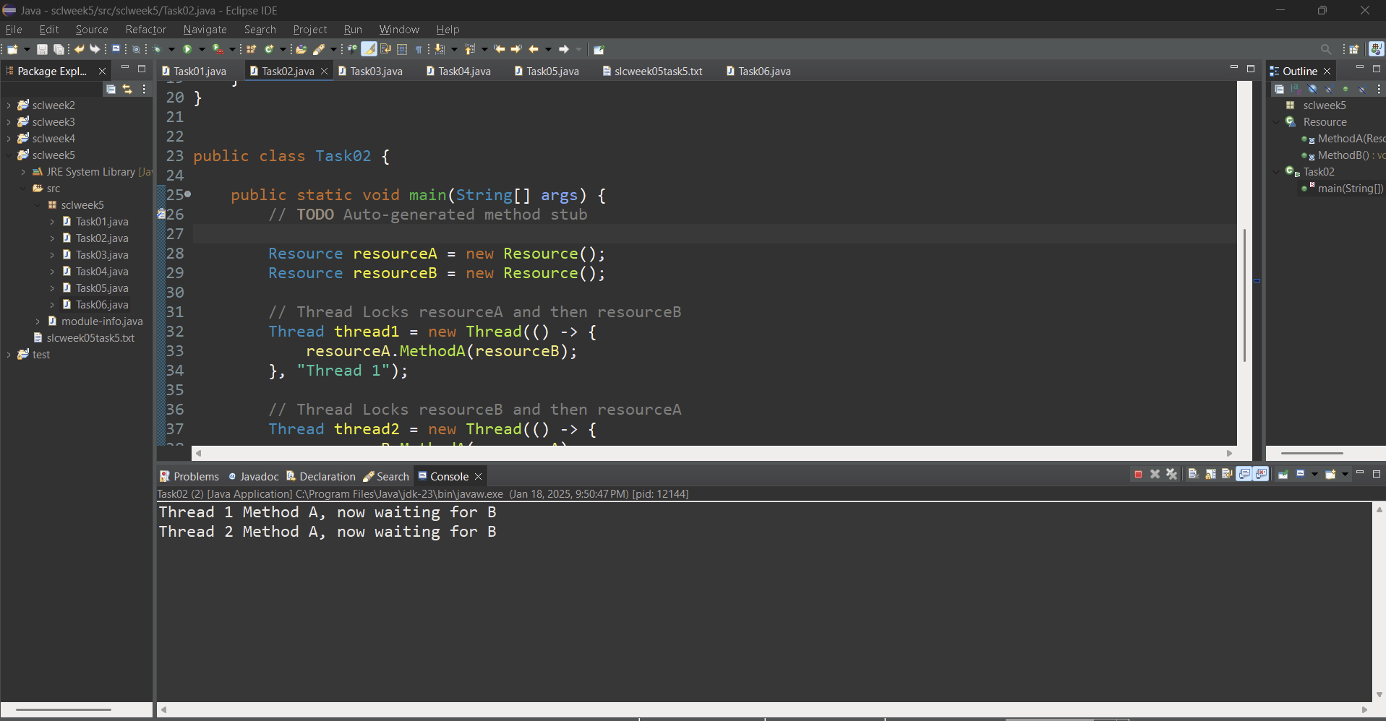Terminate the running program with the red stop button
The image size is (1386, 721).
1138,475
